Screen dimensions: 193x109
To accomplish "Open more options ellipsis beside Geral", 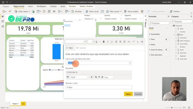I will pyautogui.click(x=167, y=28).
